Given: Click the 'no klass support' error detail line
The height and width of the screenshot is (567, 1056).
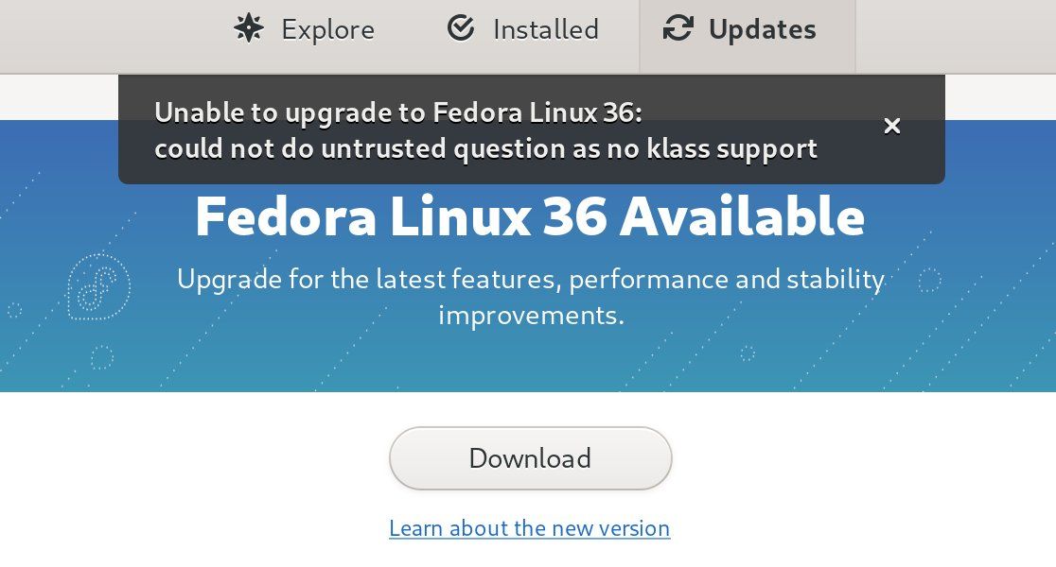Looking at the screenshot, I should [x=485, y=148].
